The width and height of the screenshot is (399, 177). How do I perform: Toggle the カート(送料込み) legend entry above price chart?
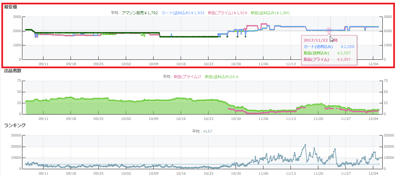click(x=183, y=13)
